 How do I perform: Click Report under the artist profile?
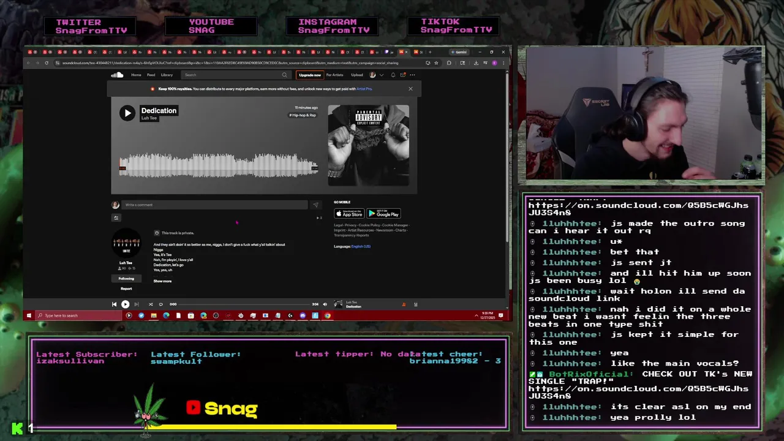tap(126, 288)
